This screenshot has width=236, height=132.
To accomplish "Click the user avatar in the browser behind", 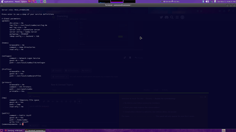I will (182, 17).
